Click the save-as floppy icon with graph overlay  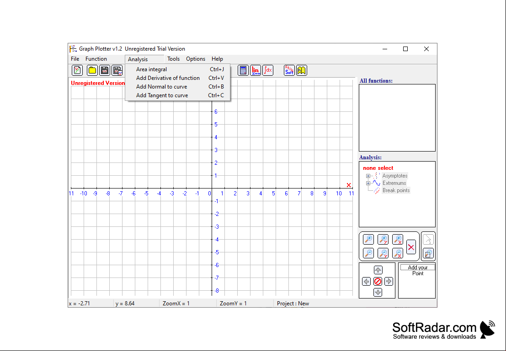click(117, 70)
